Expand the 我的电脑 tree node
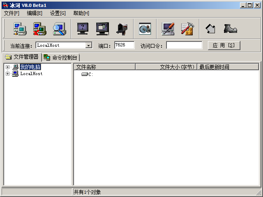The height and width of the screenshot is (197, 263). 7,67
